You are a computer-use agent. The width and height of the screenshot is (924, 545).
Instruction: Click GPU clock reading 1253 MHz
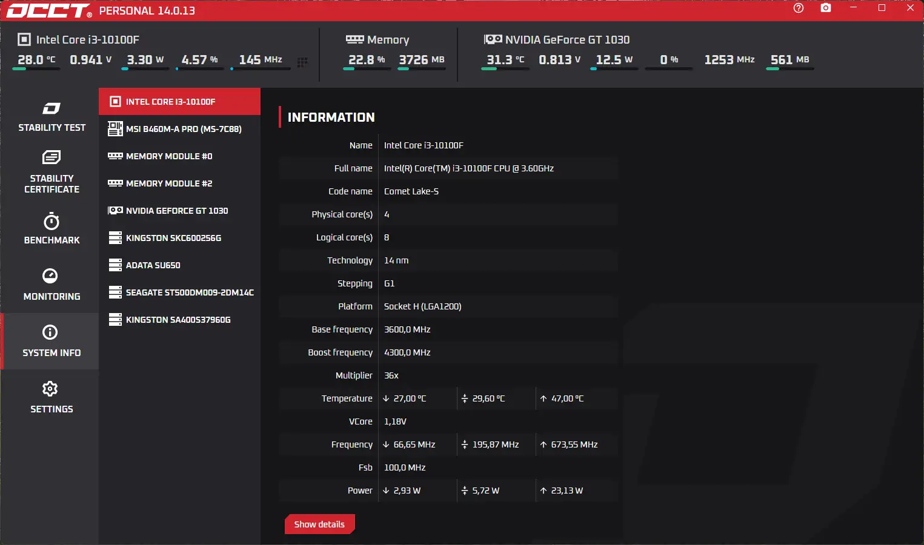[x=730, y=60]
